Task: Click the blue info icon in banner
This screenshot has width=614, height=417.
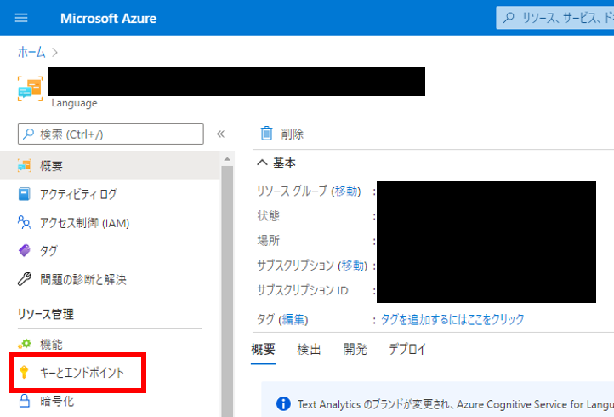Action: tap(283, 403)
